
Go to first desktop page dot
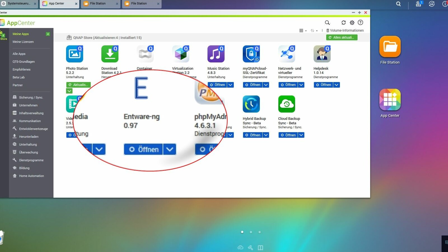[x=242, y=232]
